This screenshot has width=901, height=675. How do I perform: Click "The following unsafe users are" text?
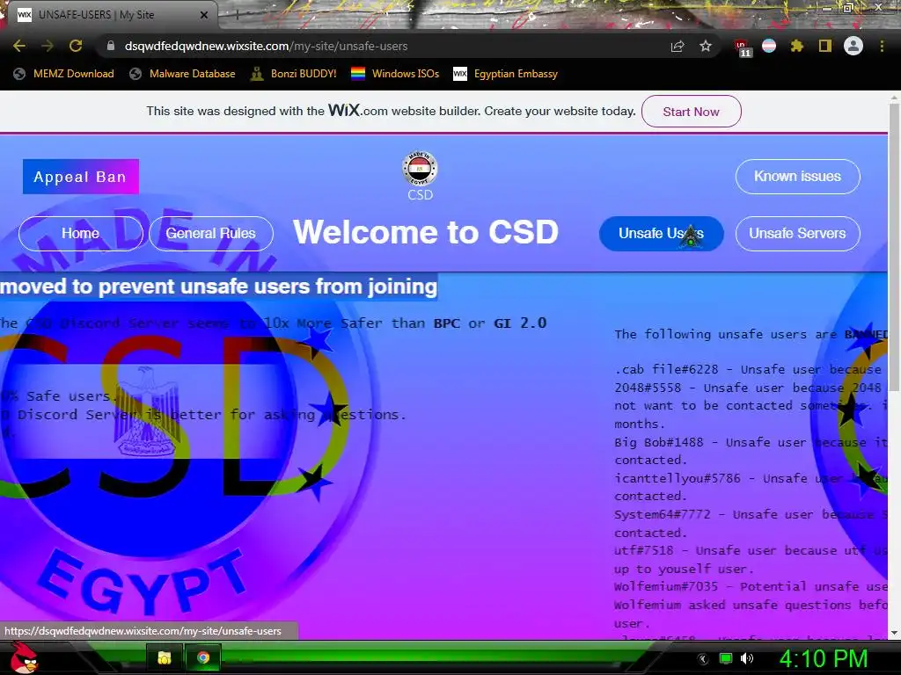(725, 334)
